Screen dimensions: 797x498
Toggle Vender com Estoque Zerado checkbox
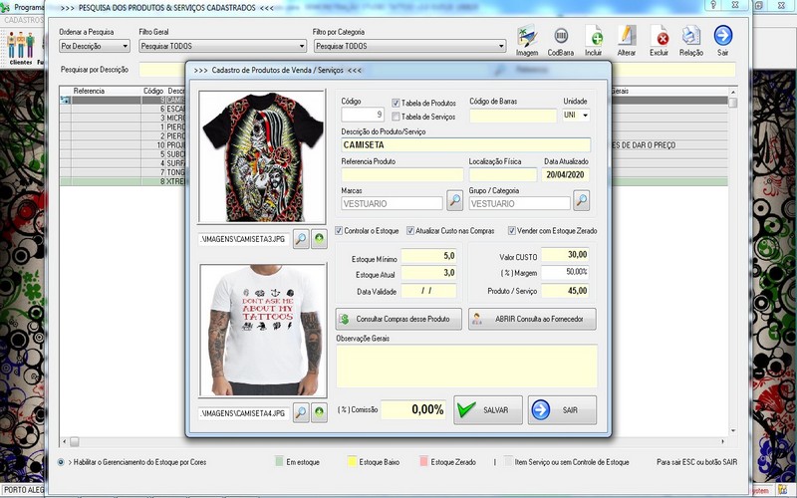pos(512,231)
